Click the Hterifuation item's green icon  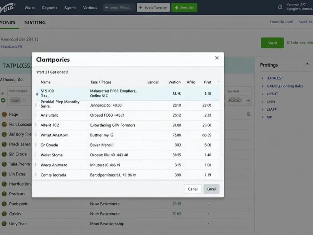[4, 184]
